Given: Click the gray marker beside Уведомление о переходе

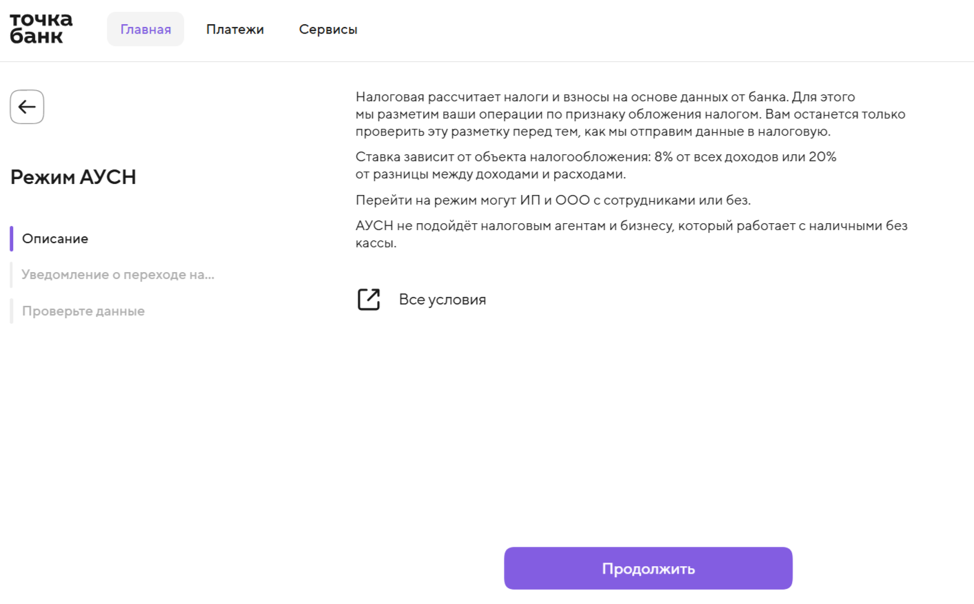Looking at the screenshot, I should (x=11, y=275).
